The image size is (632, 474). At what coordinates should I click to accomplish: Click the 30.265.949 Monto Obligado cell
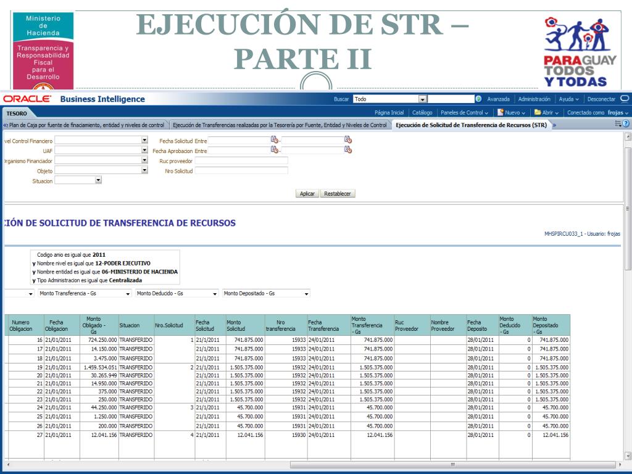point(101,375)
